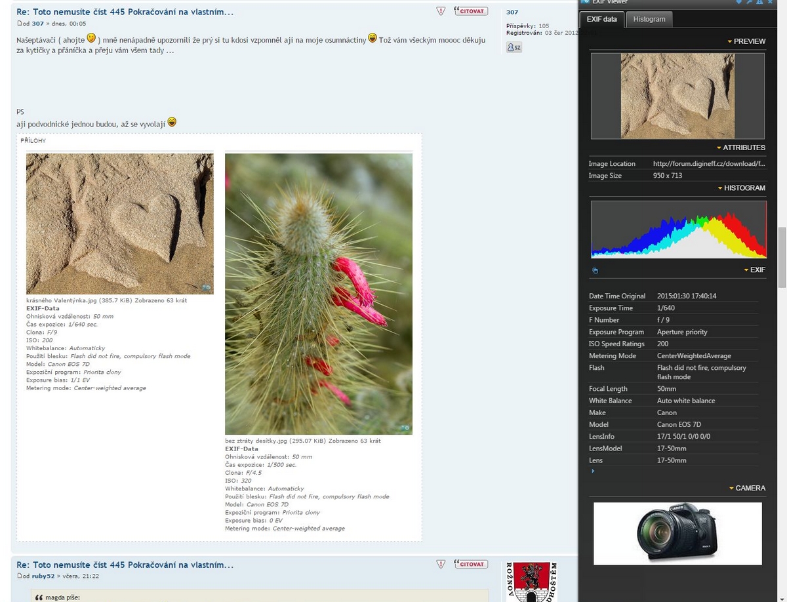
Task: Collapse the HISTOGRAM section
Action: click(741, 188)
